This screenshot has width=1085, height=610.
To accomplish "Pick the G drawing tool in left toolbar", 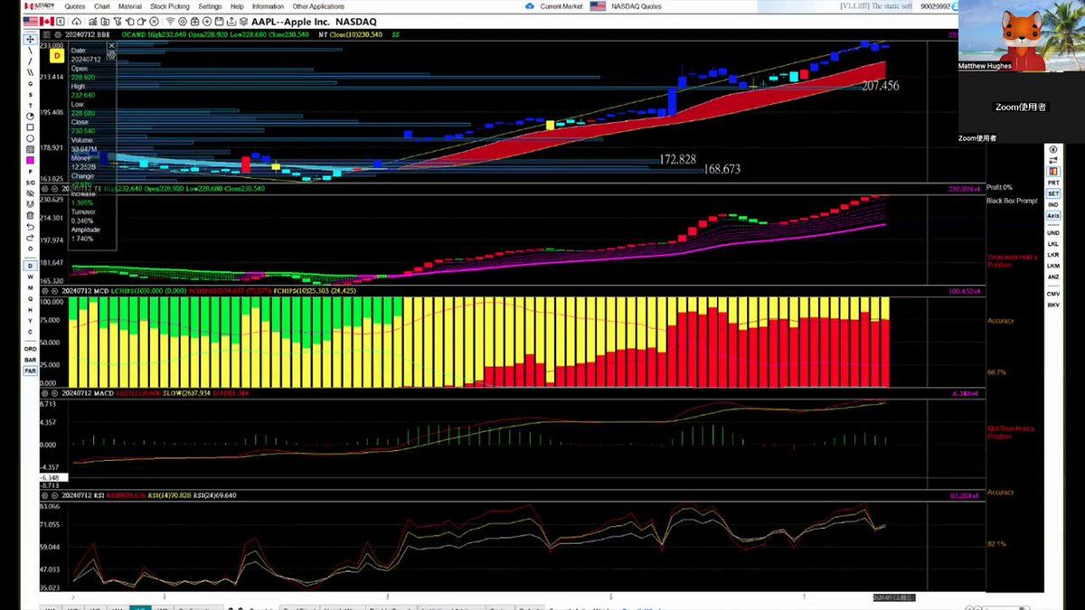I will click(30, 83).
